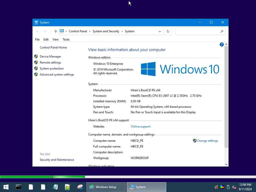Open the File menu
256x192 pixels.
37,39
